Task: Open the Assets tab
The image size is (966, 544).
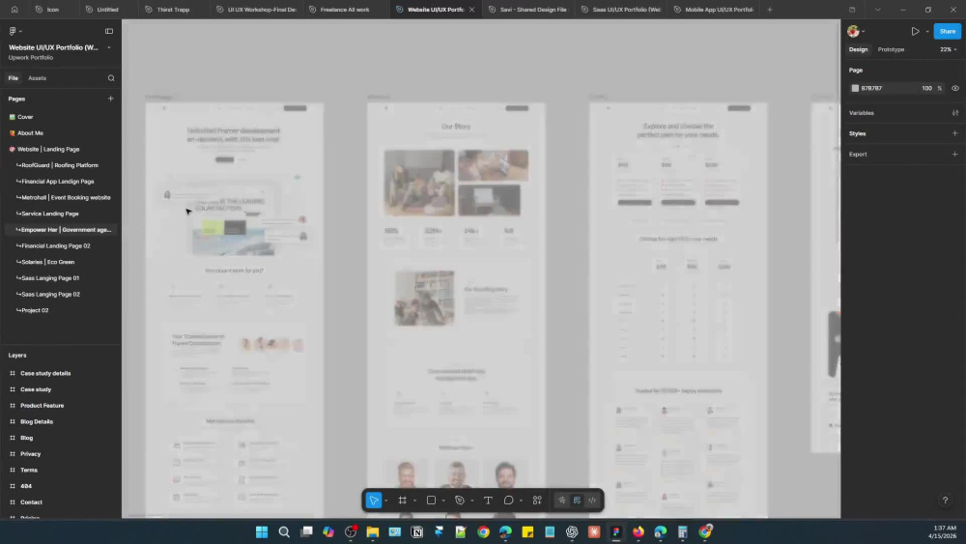Action: tap(37, 78)
